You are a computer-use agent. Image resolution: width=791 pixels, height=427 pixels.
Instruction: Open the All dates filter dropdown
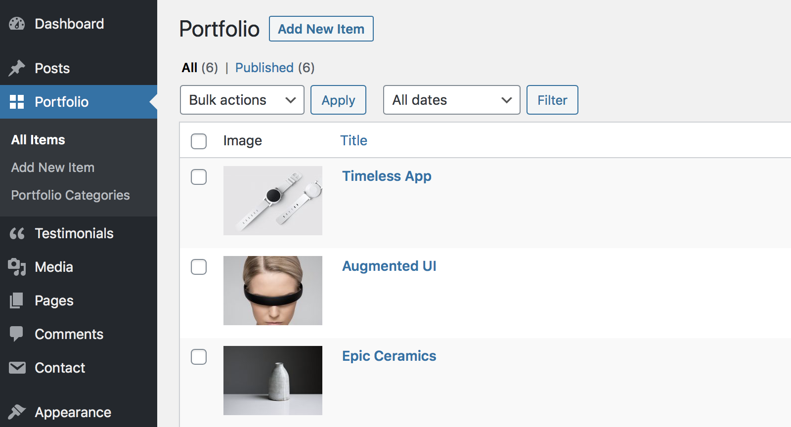tap(451, 100)
